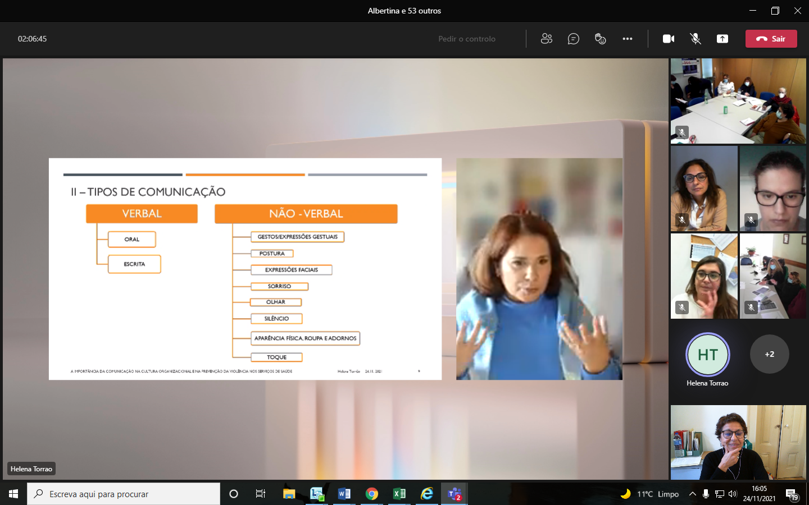Image resolution: width=809 pixels, height=505 pixels.
Task: Unmute the microphone
Action: [x=696, y=39]
